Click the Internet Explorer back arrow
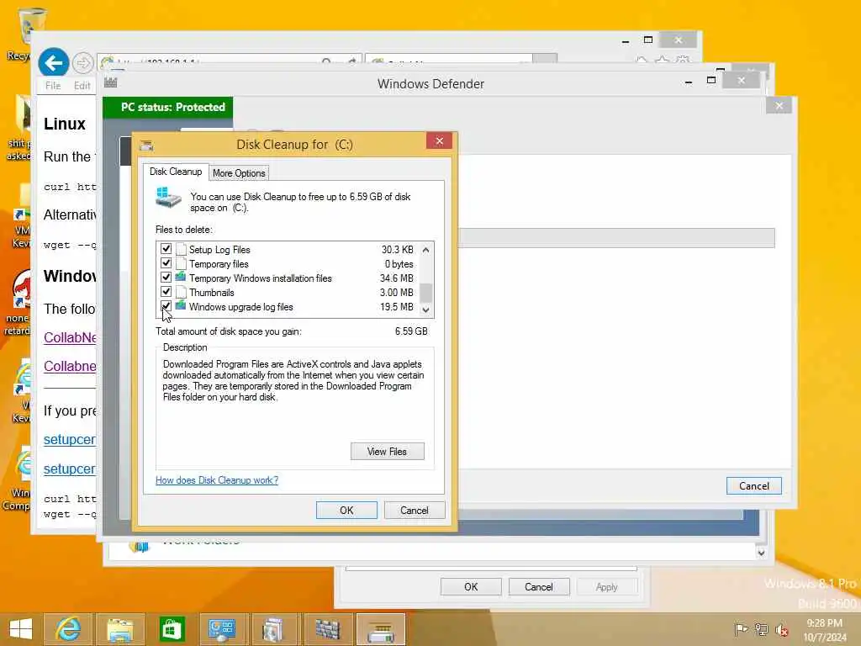Screen dimensions: 861x646 (53, 63)
